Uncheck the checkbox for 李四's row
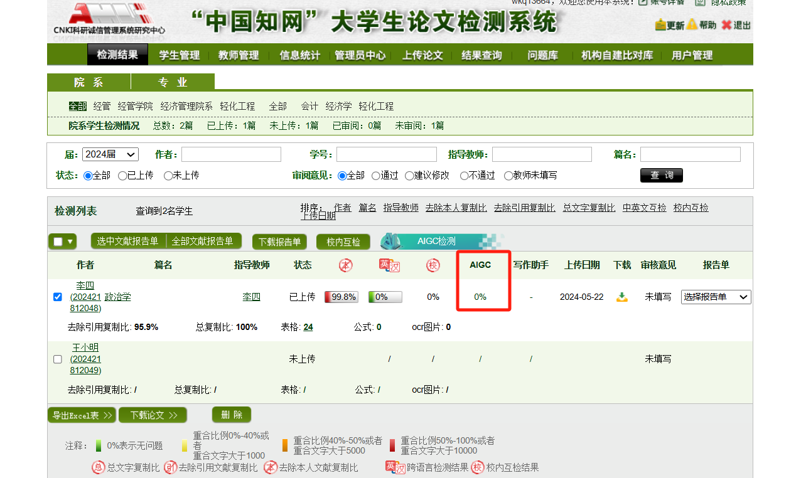Screen dimensions: 801x478 pyautogui.click(x=58, y=297)
